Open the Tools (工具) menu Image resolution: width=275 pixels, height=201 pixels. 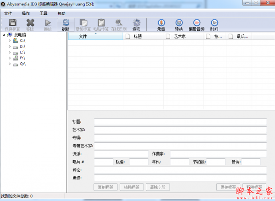[44, 13]
